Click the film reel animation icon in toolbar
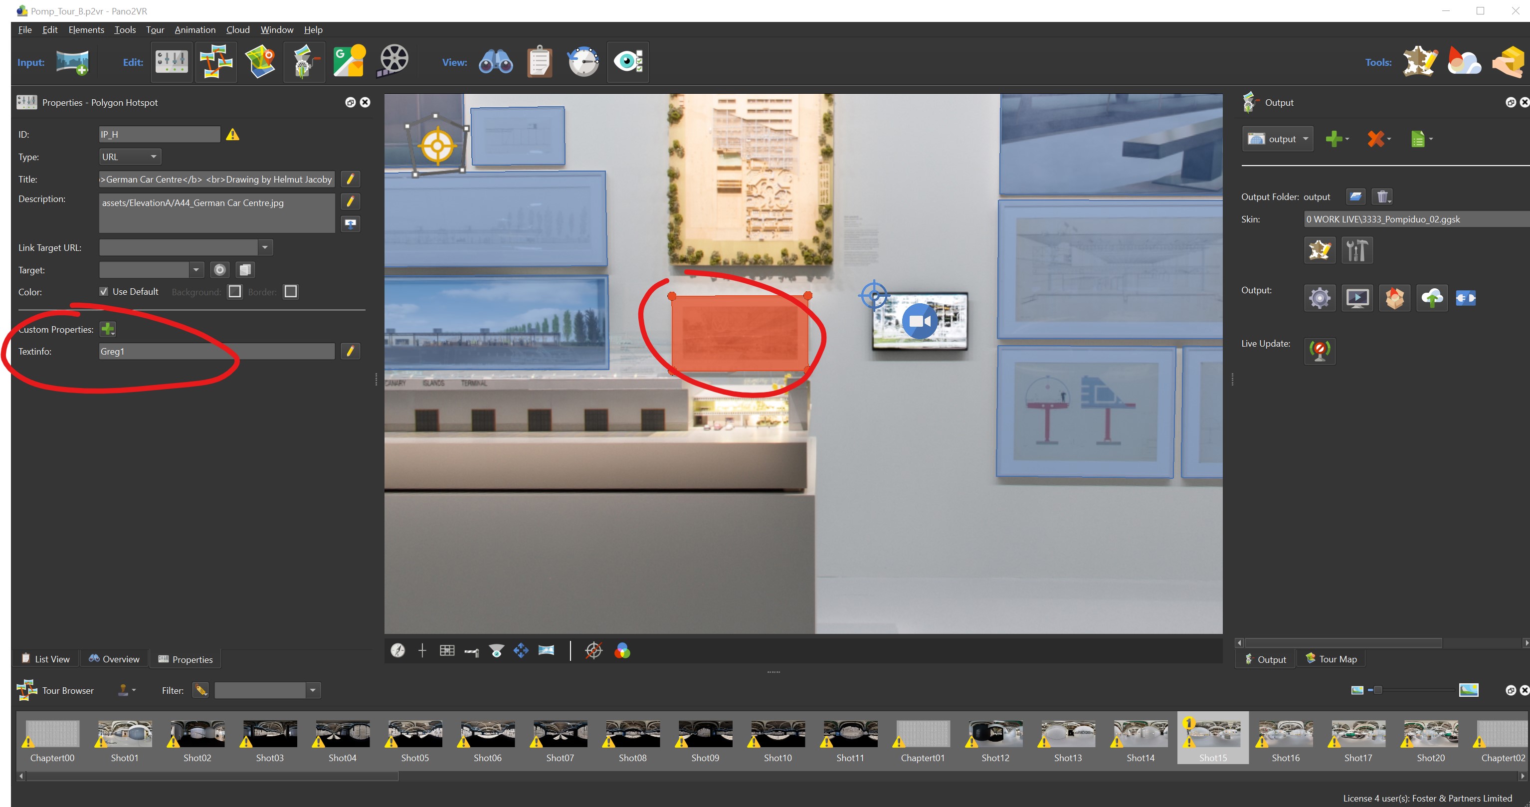The width and height of the screenshot is (1530, 807). tap(393, 62)
